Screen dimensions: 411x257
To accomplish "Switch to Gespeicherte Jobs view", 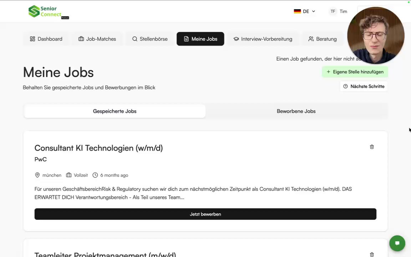I will point(115,111).
